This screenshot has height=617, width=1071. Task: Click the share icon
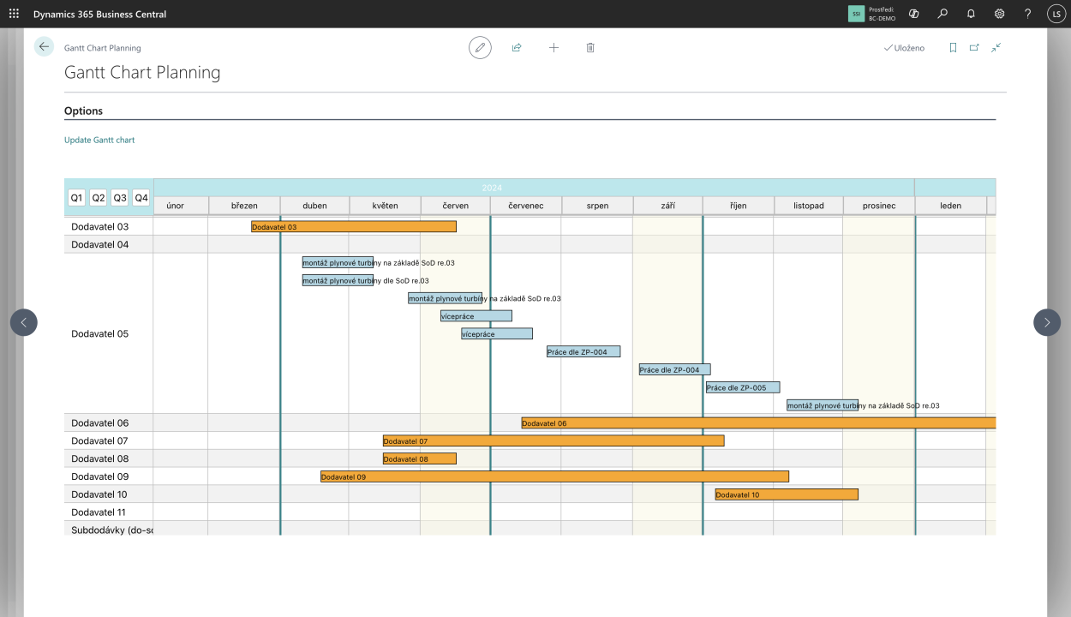coord(517,48)
